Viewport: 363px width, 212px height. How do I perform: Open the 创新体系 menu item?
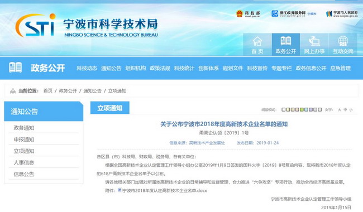click(208, 68)
